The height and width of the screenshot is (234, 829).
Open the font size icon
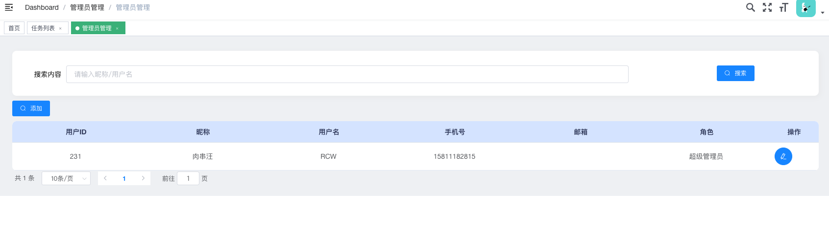point(784,7)
